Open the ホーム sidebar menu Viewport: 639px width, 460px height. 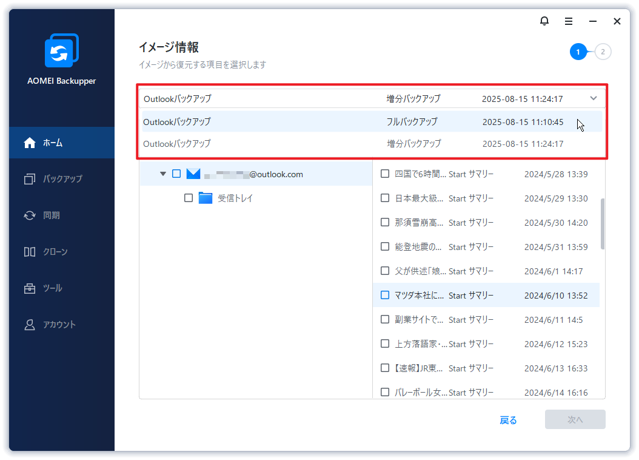pos(62,143)
